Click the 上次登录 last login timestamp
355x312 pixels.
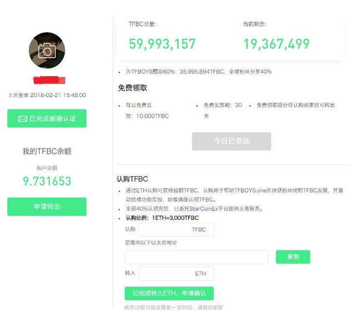pyautogui.click(x=47, y=95)
